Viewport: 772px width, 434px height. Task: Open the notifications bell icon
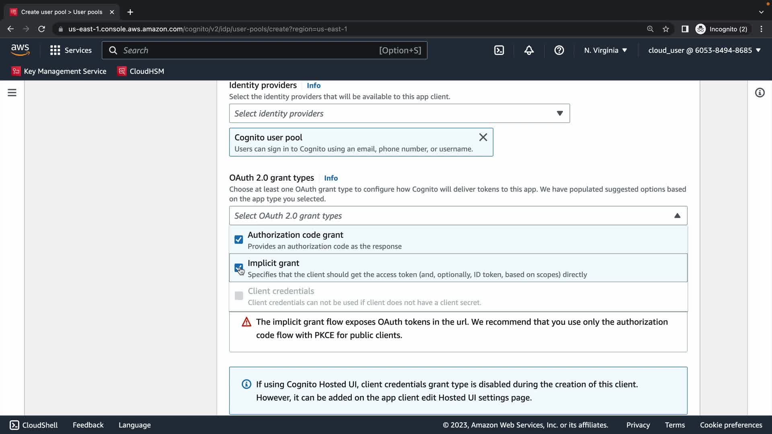pos(529,50)
